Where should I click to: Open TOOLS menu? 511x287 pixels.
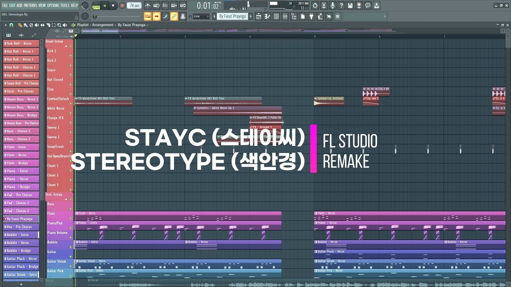pyautogui.click(x=65, y=6)
